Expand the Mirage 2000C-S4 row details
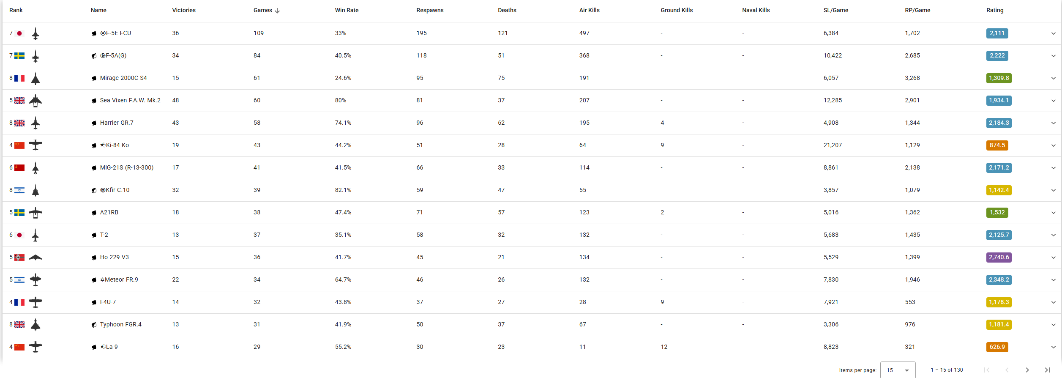Viewport: 1062px width, 378px height. click(1053, 78)
